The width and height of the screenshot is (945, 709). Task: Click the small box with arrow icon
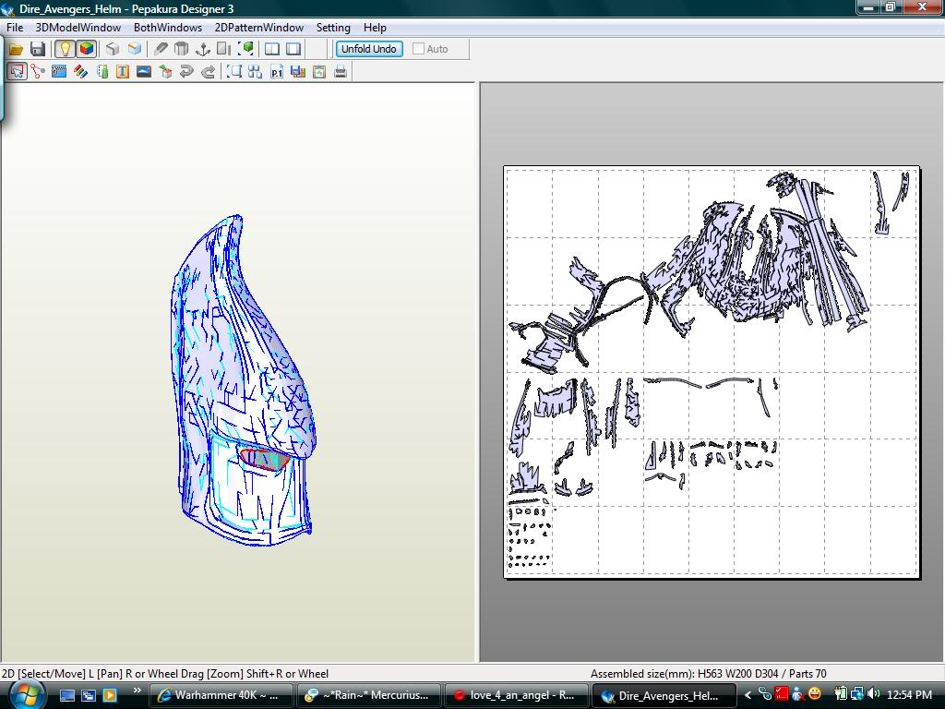165,72
